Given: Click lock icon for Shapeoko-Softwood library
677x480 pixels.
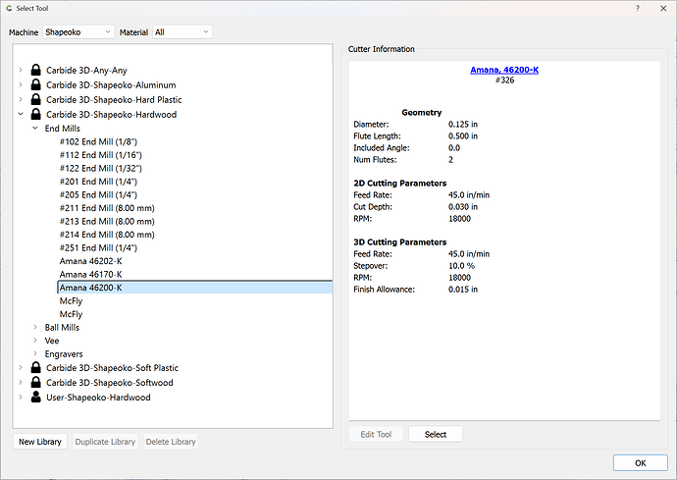Looking at the screenshot, I should click(36, 383).
